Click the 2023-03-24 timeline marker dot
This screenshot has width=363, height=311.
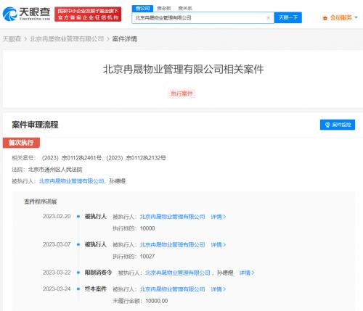[x=78, y=289]
